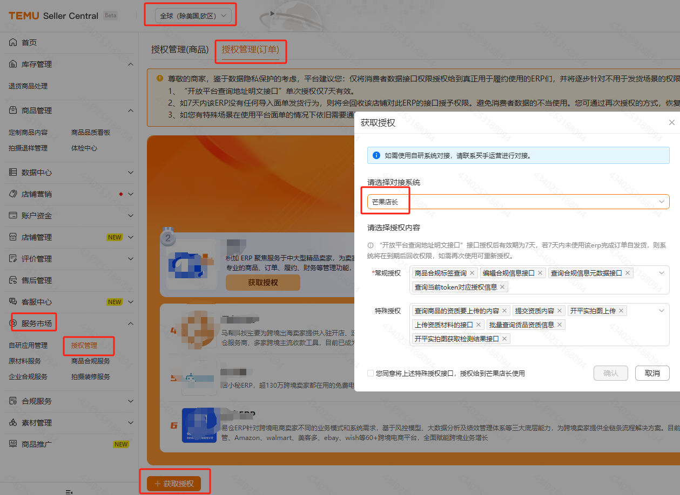Collapse the 商品管理 menu section
This screenshot has width=680, height=495.
tap(130, 111)
